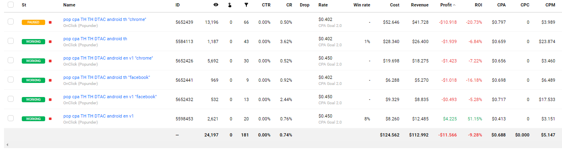562x157 pixels.
Task: Tick the select-all checkbox in header
Action: click(x=10, y=5)
